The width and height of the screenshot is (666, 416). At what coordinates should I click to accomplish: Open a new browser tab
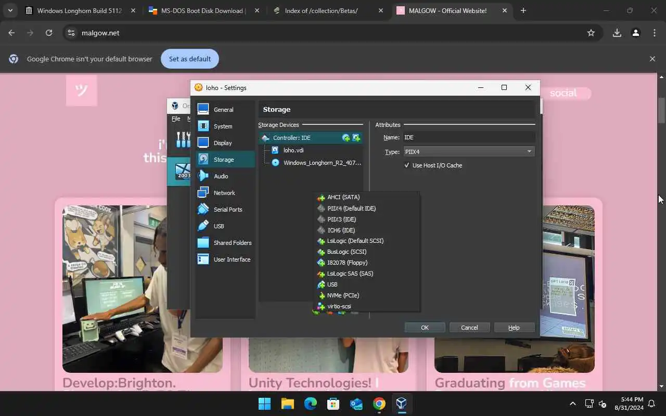pyautogui.click(x=523, y=10)
